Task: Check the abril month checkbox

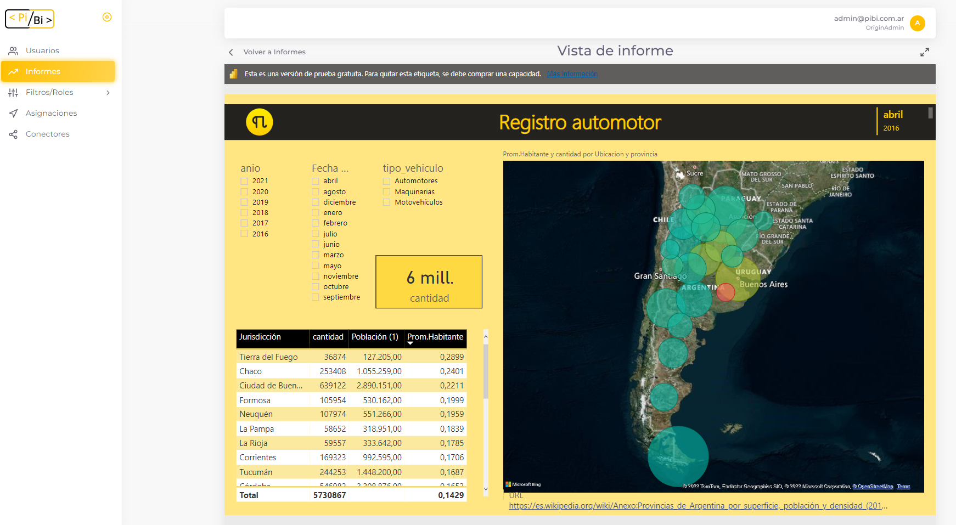Action: pos(316,180)
